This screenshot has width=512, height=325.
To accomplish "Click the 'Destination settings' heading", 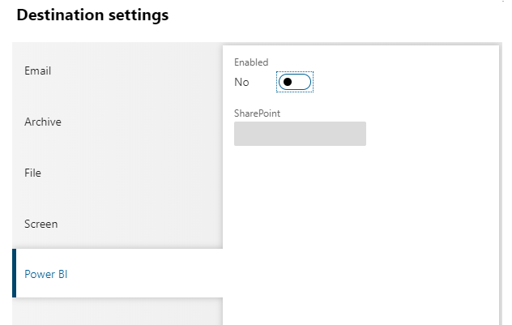I will click(92, 15).
